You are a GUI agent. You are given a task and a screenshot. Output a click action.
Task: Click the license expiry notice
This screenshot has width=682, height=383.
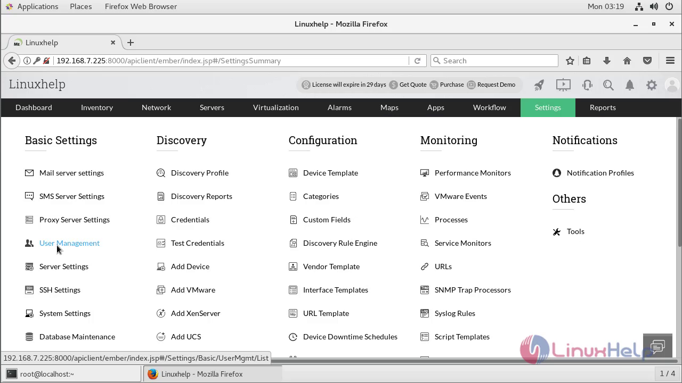[x=349, y=85]
